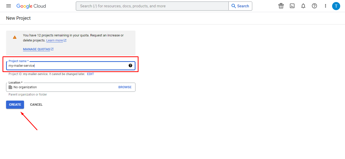
Task: Open the notifications bell
Action: pyautogui.click(x=303, y=6)
